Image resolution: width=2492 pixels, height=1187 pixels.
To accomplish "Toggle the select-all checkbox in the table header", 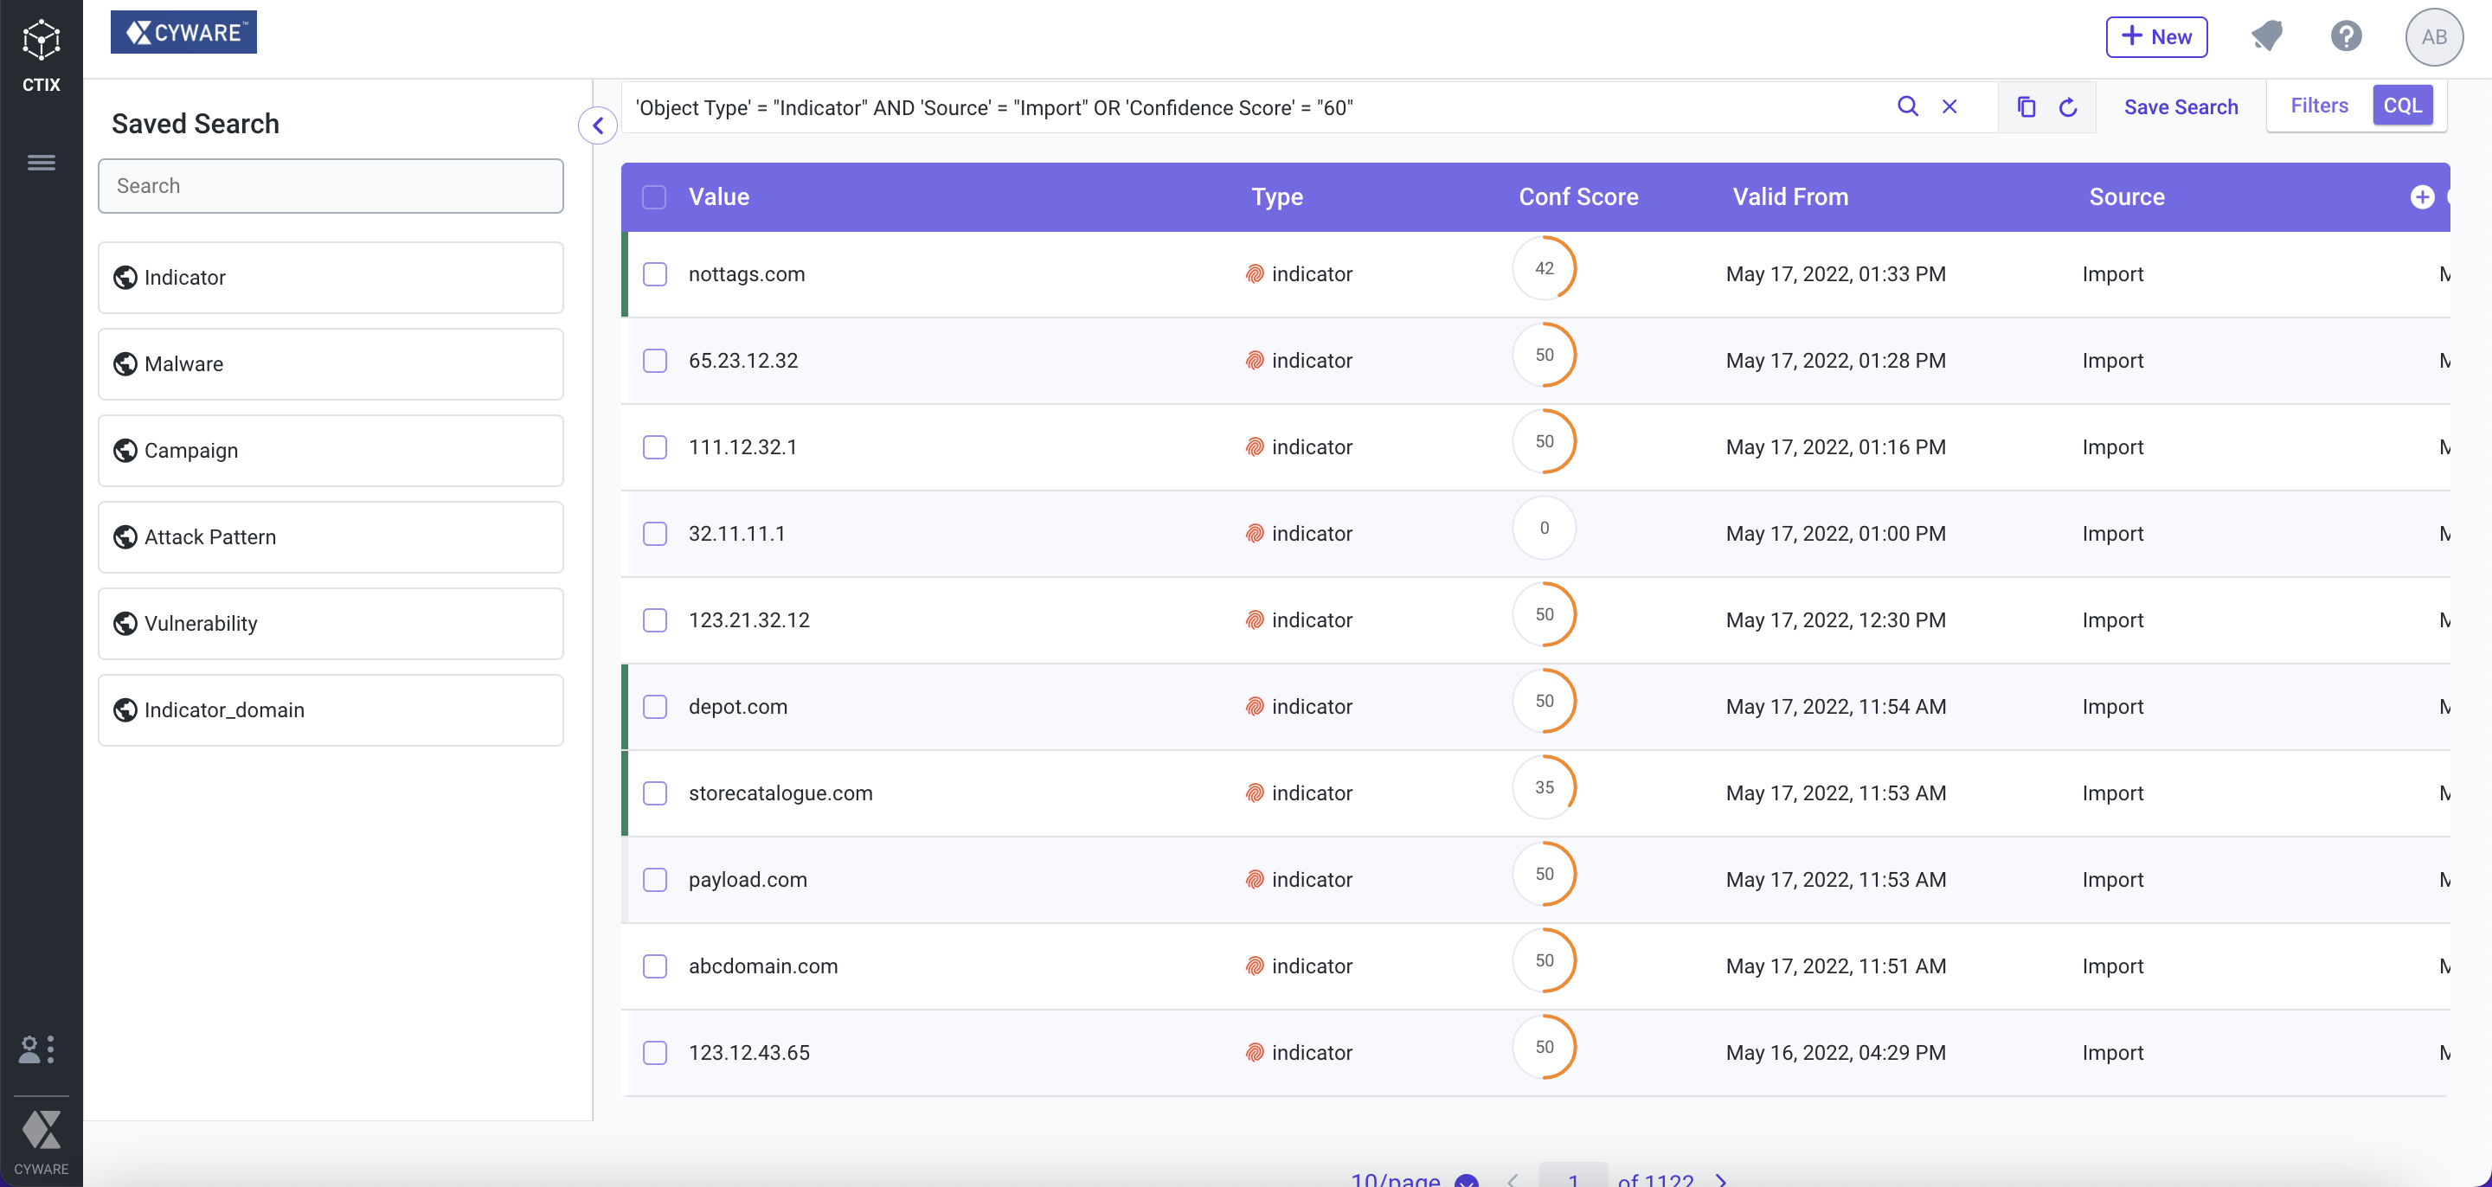I will point(654,196).
